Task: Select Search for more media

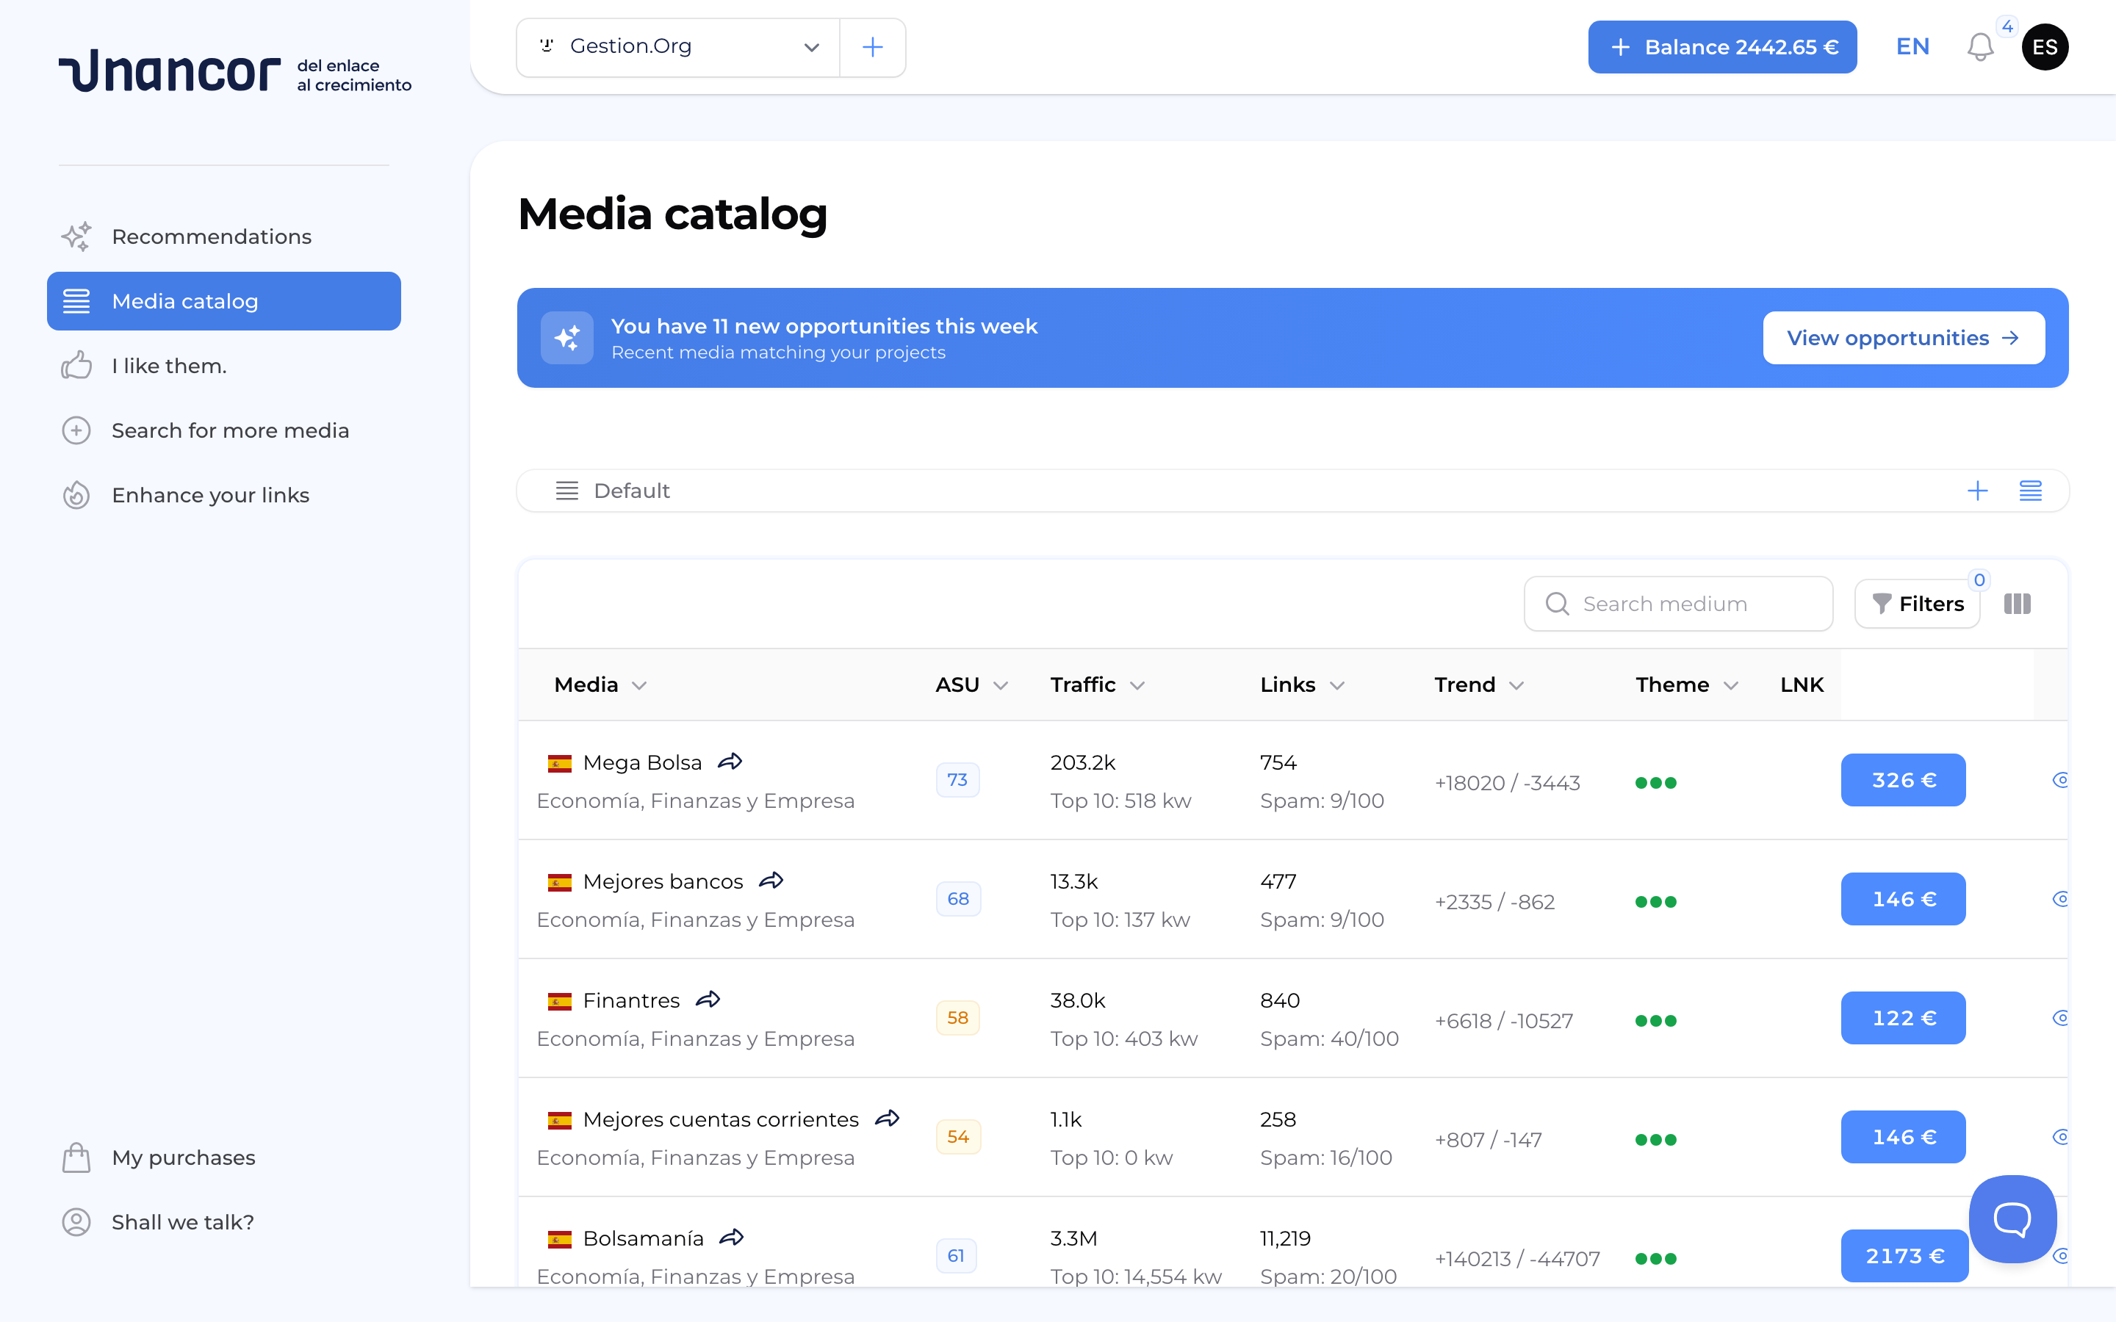Action: 230,430
